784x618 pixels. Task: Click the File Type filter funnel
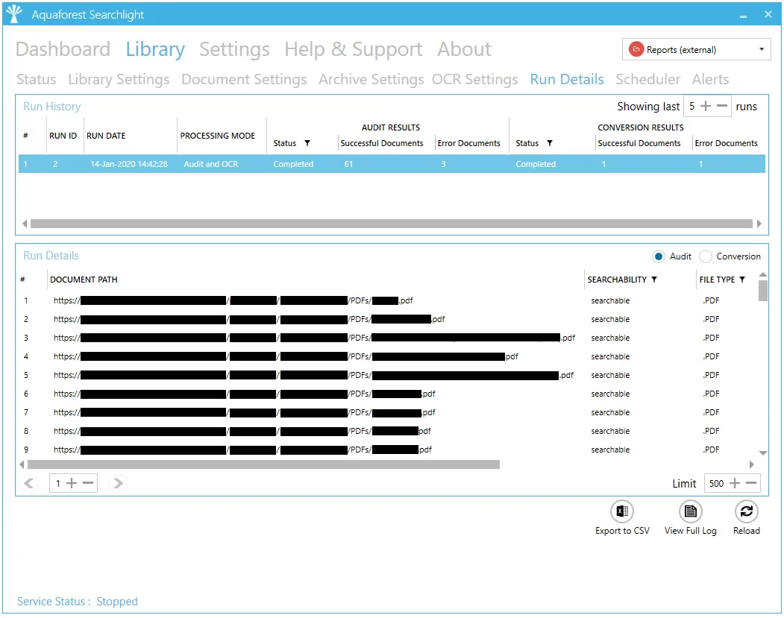(x=742, y=280)
